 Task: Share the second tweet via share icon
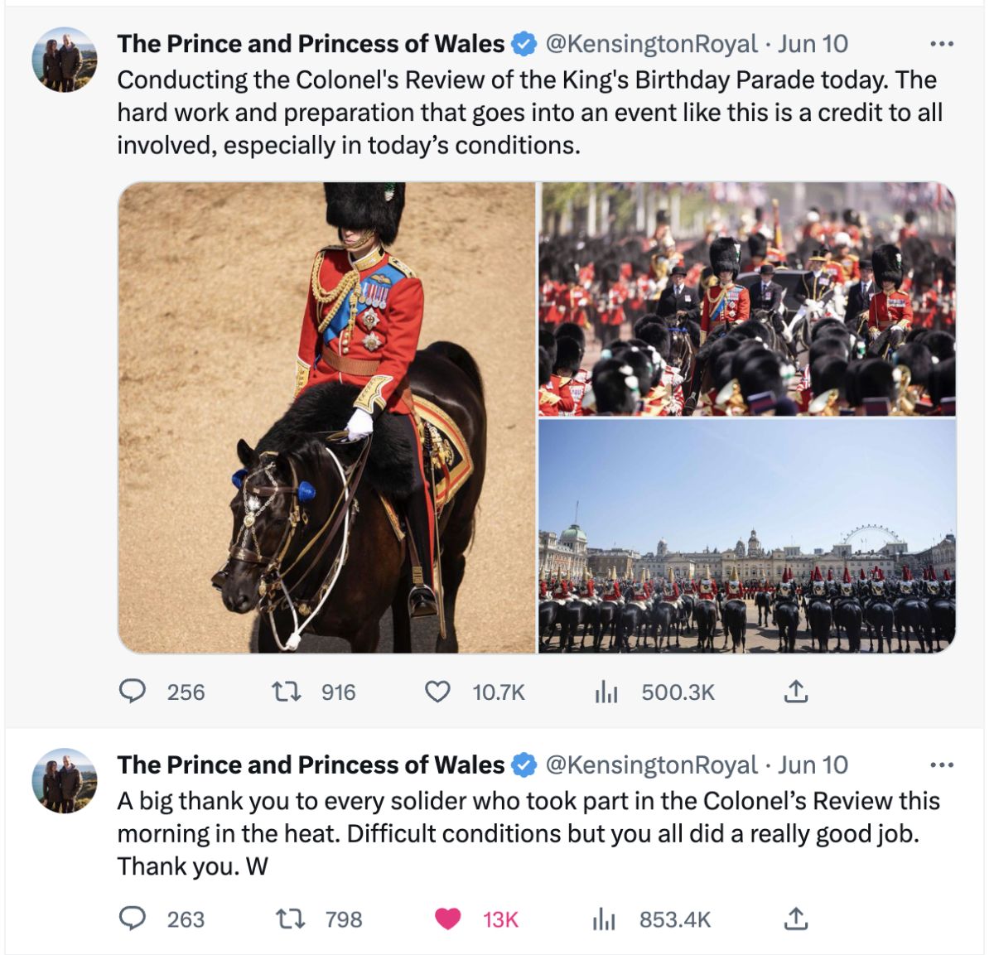pos(795,919)
